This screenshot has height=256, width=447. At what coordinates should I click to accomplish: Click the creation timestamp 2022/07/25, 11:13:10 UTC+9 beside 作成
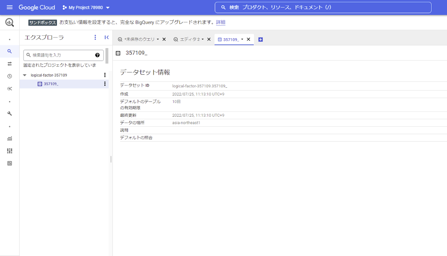[x=198, y=94]
